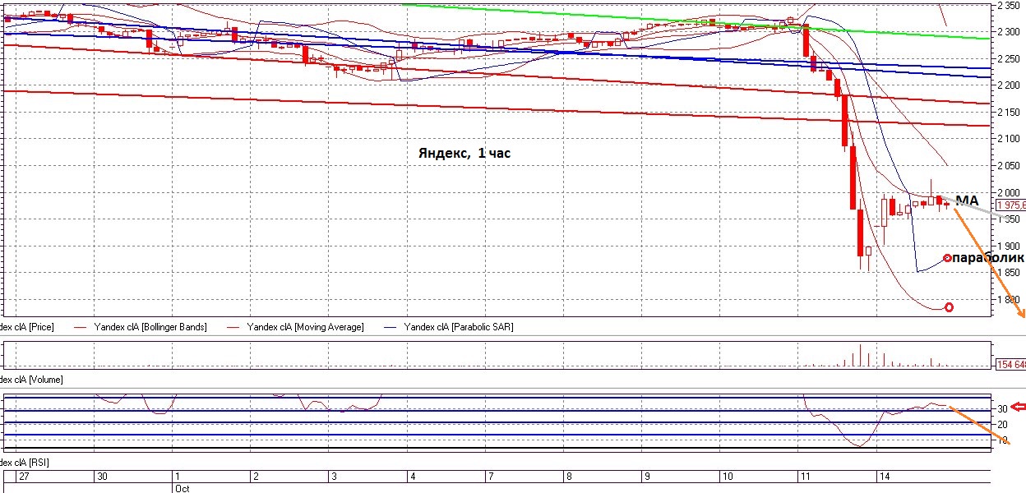Click date axis label 11

806,476
